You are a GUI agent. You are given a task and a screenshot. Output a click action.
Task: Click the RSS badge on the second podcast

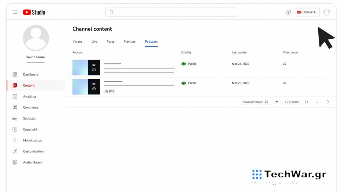[x=109, y=91]
